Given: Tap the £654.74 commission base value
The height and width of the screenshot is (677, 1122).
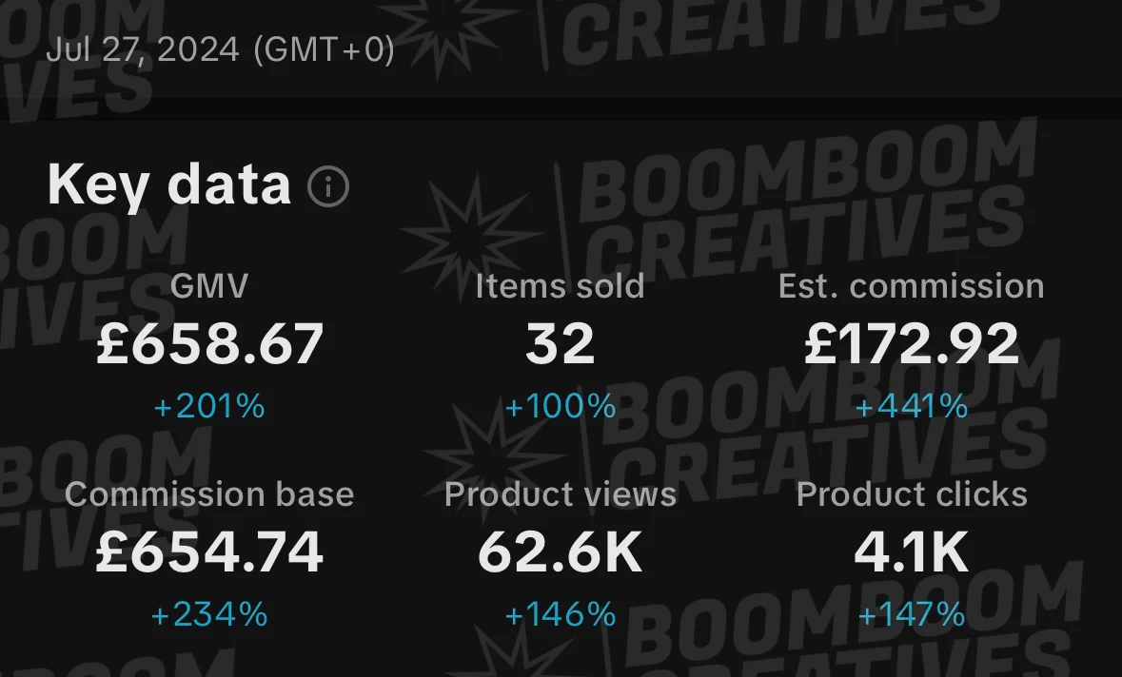Looking at the screenshot, I should coord(209,551).
